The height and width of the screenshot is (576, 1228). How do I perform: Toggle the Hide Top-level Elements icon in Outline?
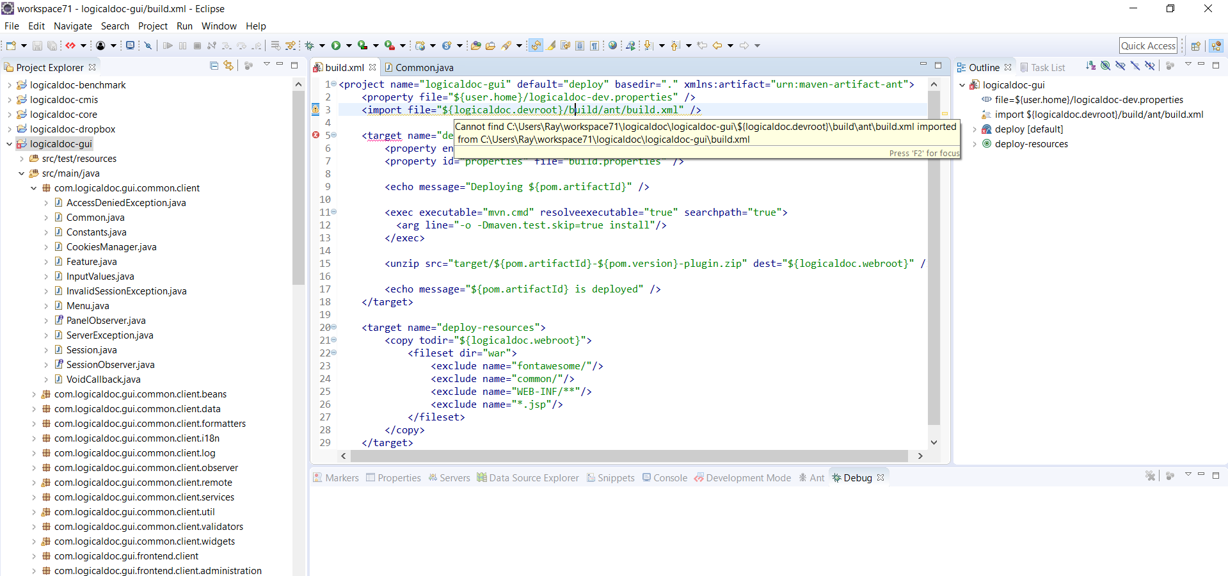point(1149,65)
